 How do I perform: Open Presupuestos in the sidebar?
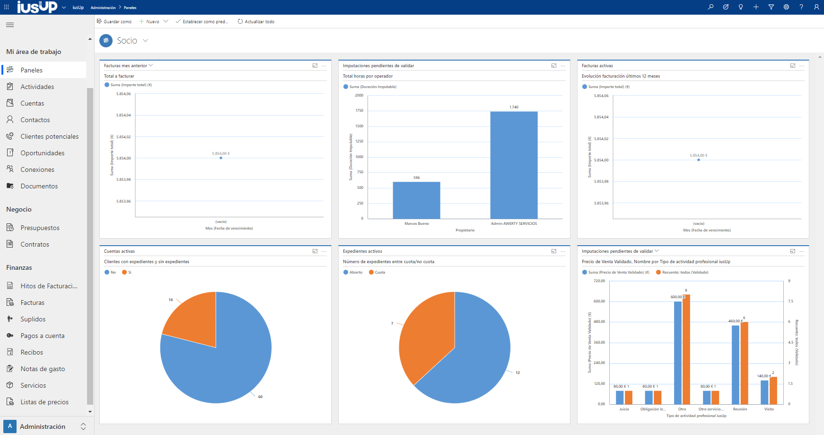pos(44,228)
